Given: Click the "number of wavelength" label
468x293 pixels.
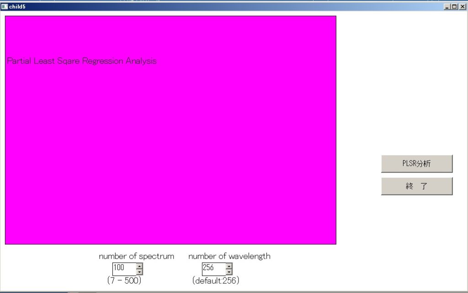Looking at the screenshot, I should click(229, 256).
